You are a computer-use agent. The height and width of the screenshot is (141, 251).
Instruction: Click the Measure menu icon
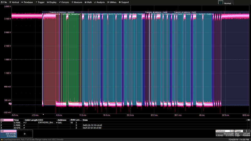click(72, 2)
